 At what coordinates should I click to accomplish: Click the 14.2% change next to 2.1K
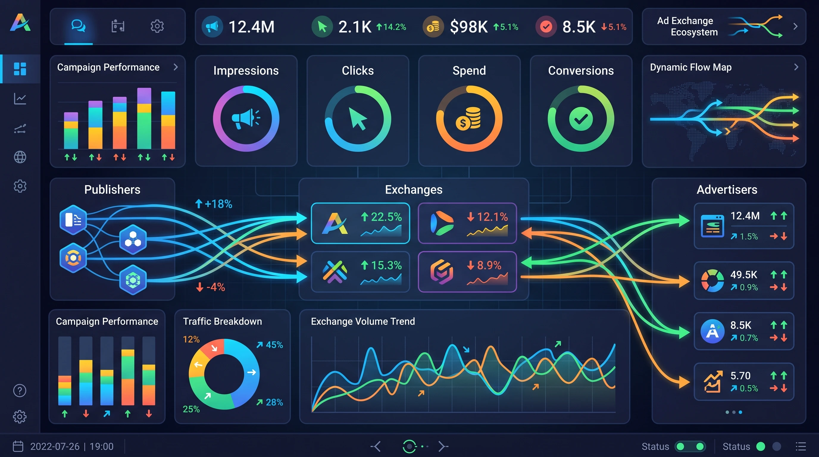coord(391,27)
